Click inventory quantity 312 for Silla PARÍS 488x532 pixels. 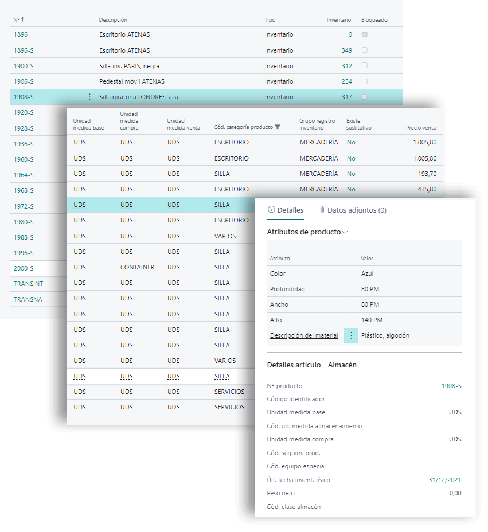click(346, 66)
